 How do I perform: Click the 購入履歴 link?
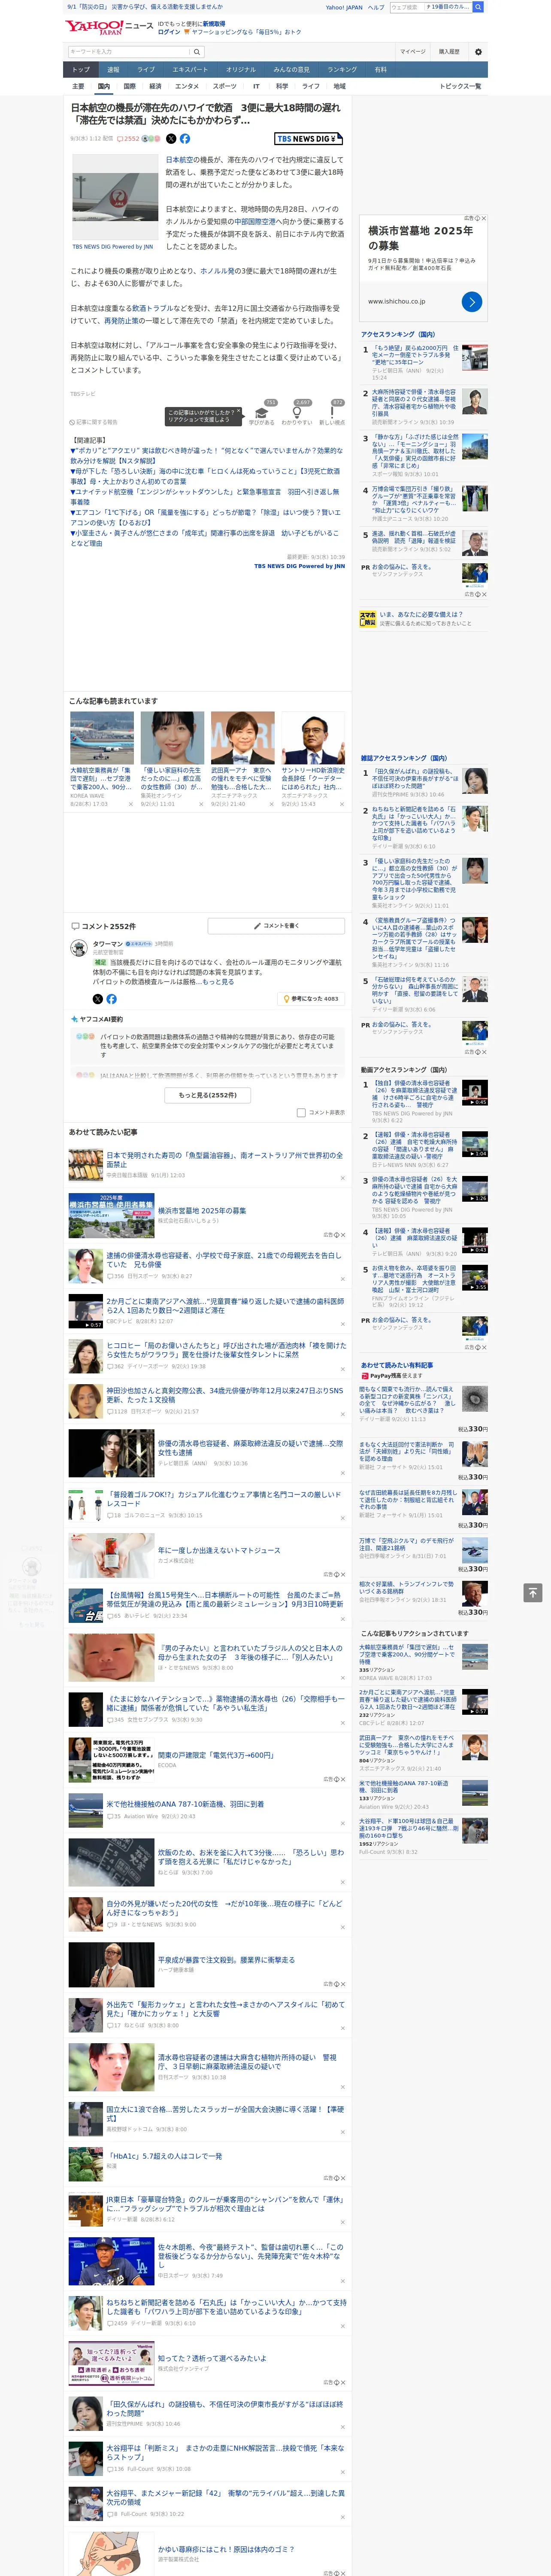(449, 52)
